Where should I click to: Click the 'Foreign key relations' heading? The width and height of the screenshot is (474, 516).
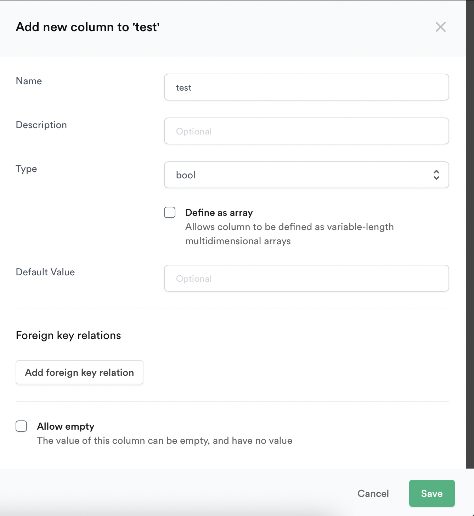(x=68, y=335)
